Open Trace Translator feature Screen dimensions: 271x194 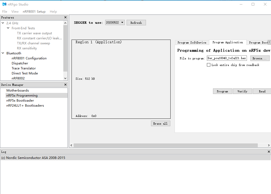[x=24, y=68]
